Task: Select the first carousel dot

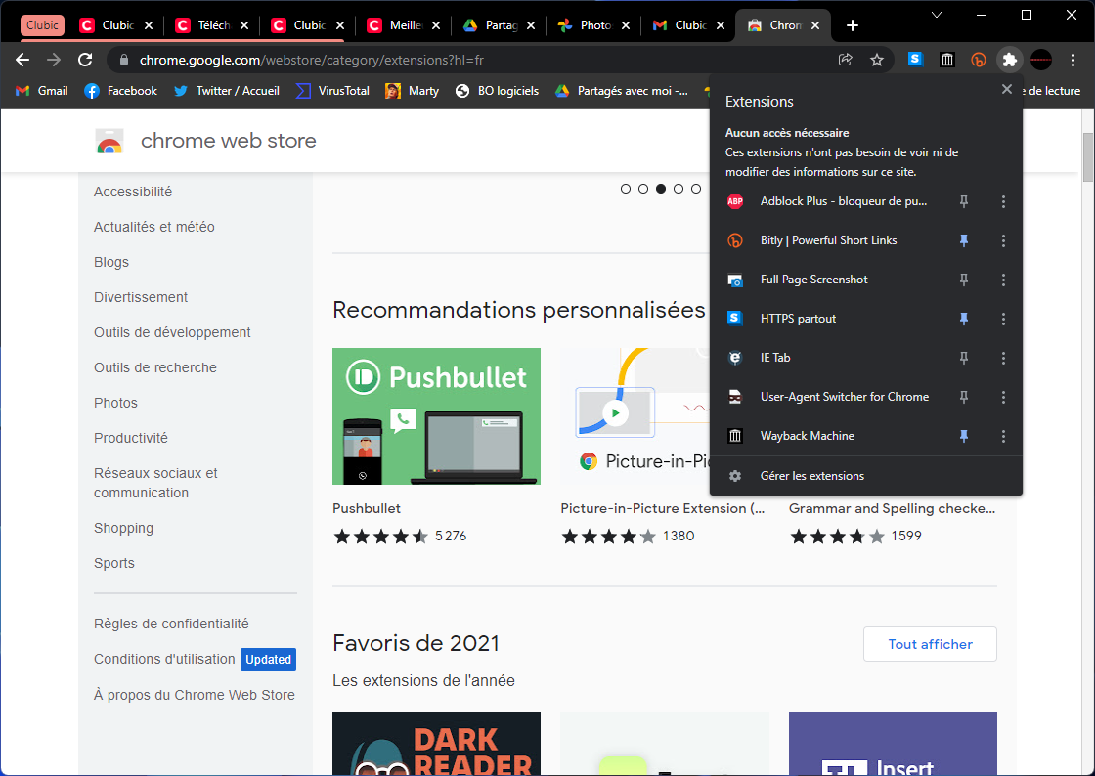Action: (626, 189)
